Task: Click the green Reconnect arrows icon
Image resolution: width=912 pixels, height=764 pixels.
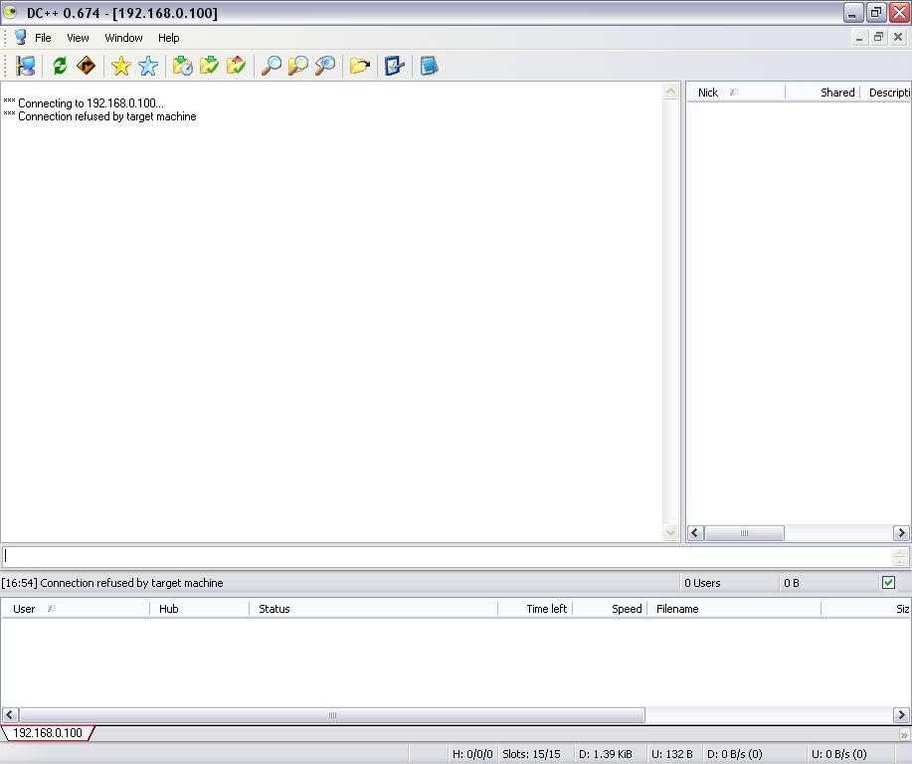Action: click(60, 66)
